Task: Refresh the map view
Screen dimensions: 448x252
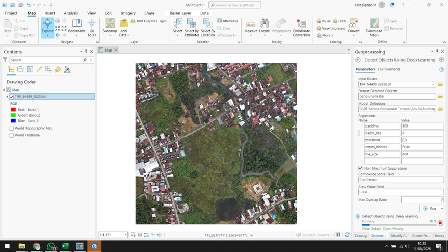Action: pos(347,235)
